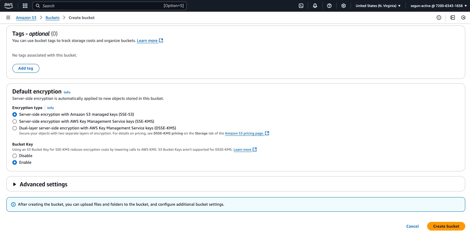
Task: Open the account settings gear icon
Action: coord(343,6)
